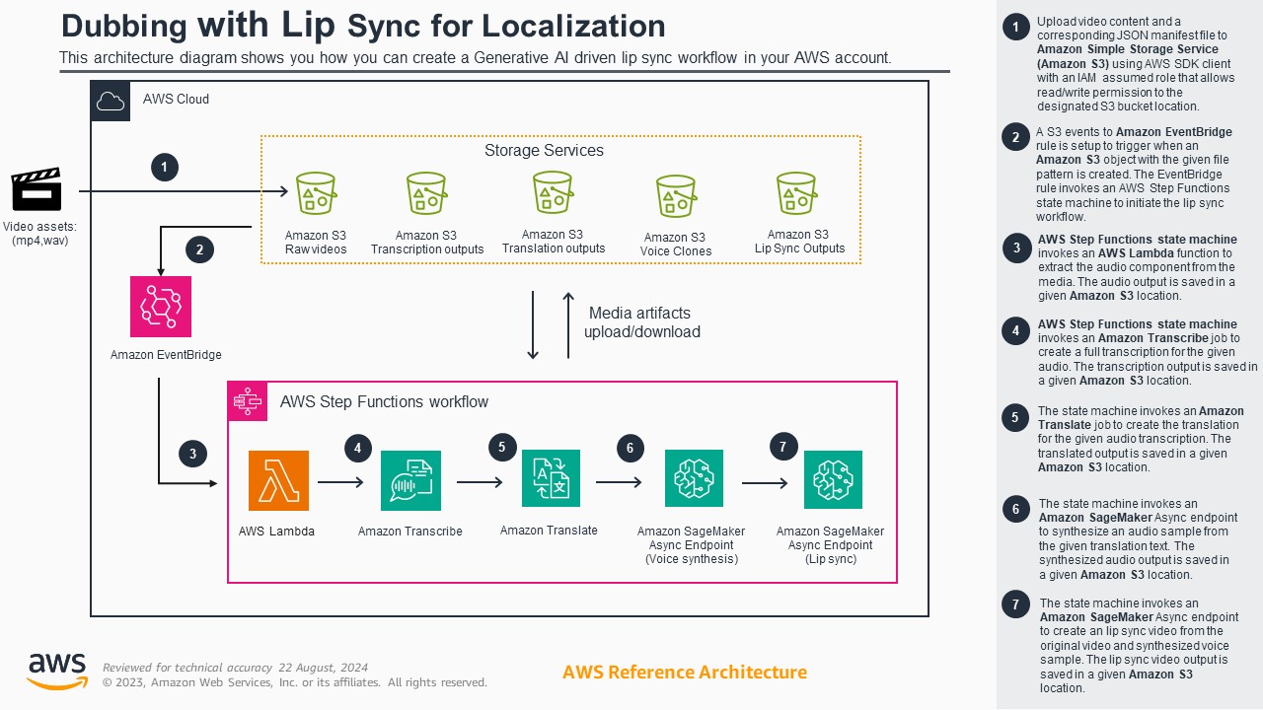Select the Media artifacts upload/download arrows

(x=550, y=322)
